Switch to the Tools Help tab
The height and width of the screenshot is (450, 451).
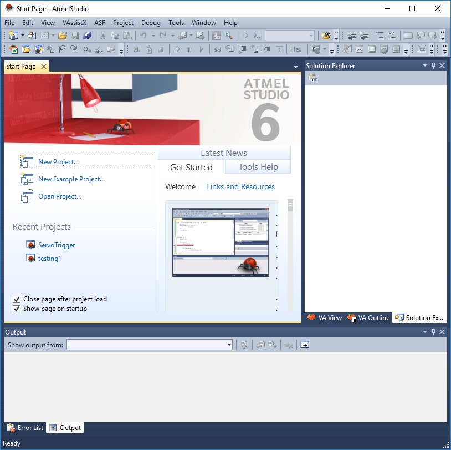point(258,167)
